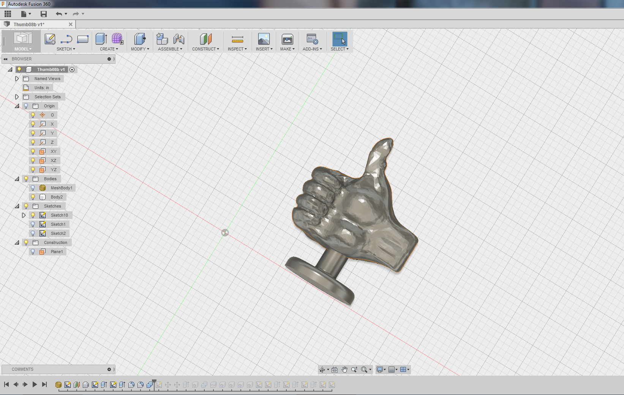Select the Create Form purple icon
This screenshot has width=624, height=395.
(x=117, y=39)
